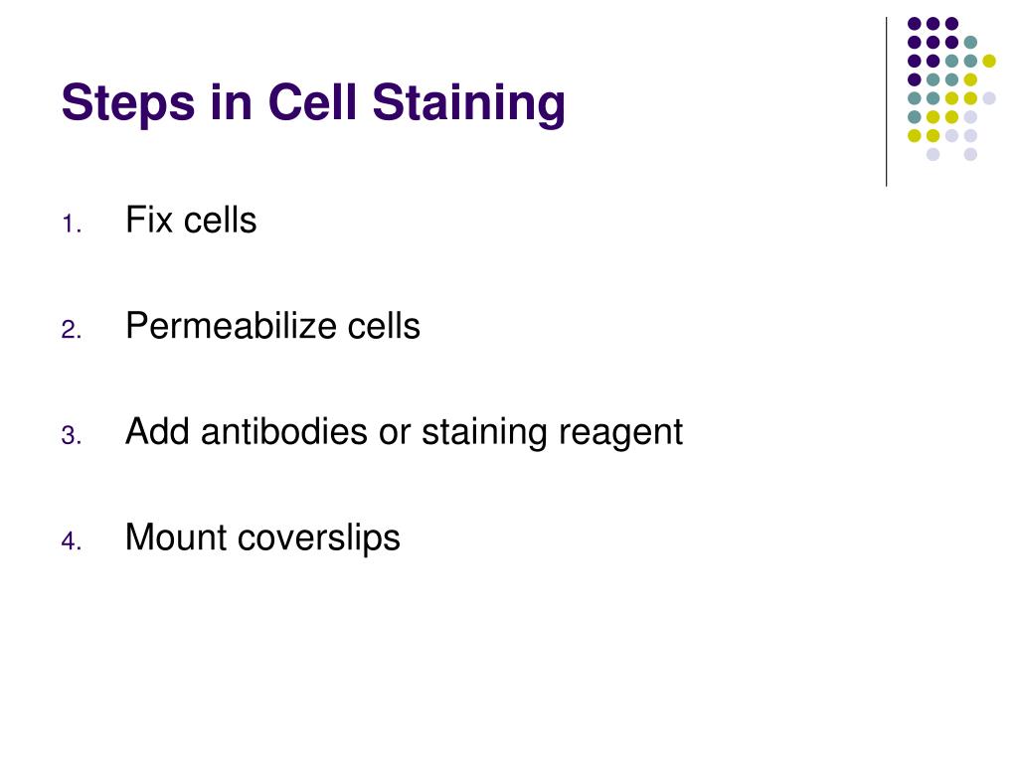The height and width of the screenshot is (763, 1018).
Task: Click list number 3.
Action: click(x=72, y=436)
